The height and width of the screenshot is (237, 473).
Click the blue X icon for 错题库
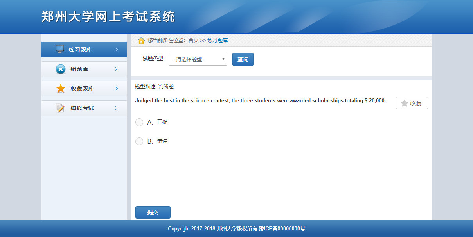coord(61,69)
